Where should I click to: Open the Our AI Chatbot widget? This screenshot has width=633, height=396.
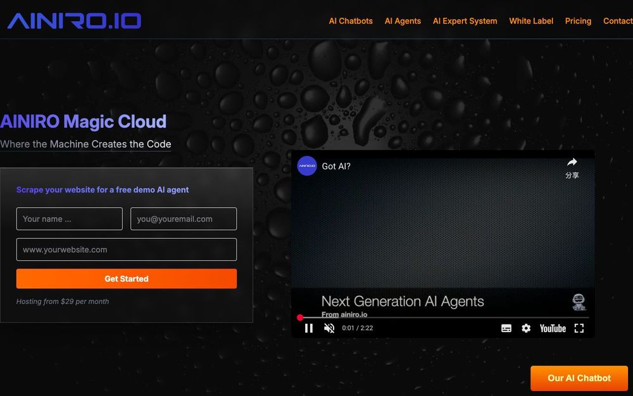click(579, 378)
